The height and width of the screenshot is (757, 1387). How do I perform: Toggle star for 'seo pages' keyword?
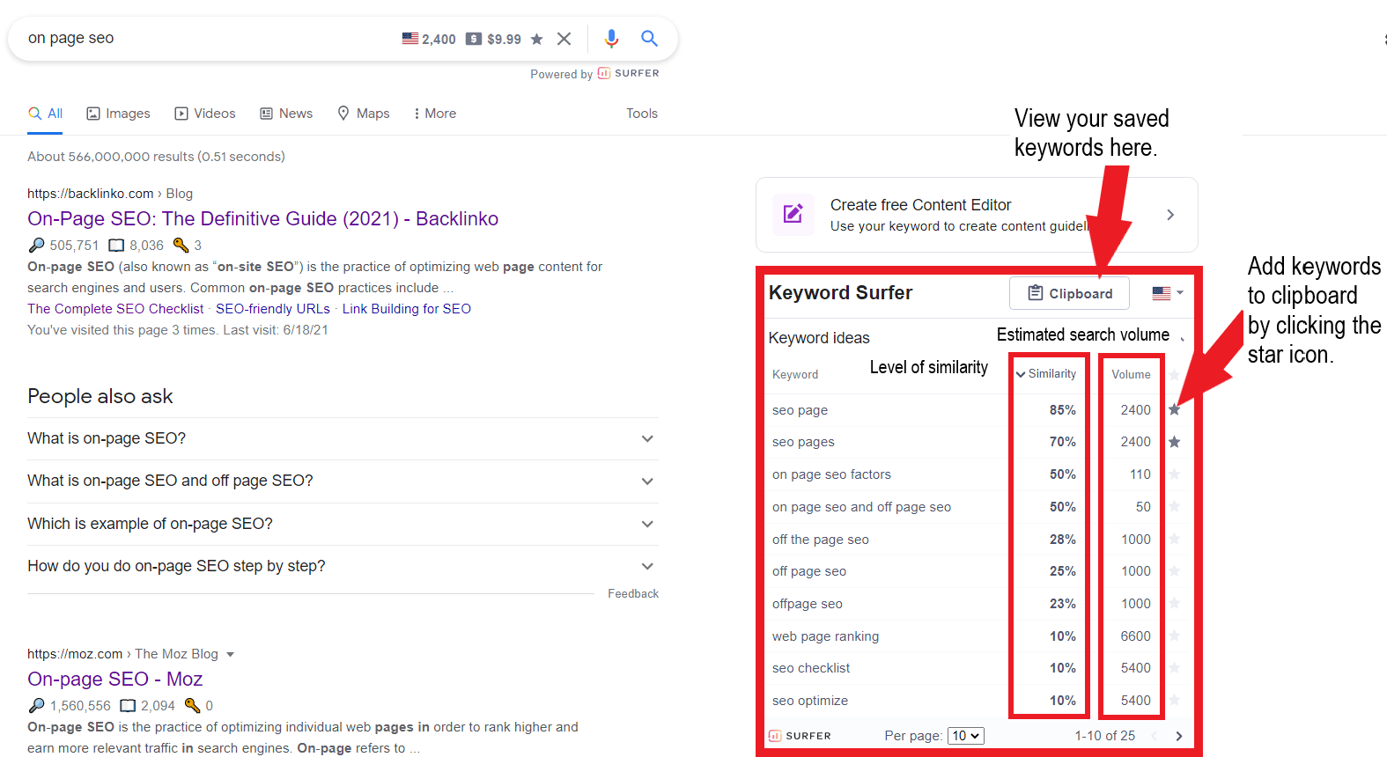point(1174,442)
